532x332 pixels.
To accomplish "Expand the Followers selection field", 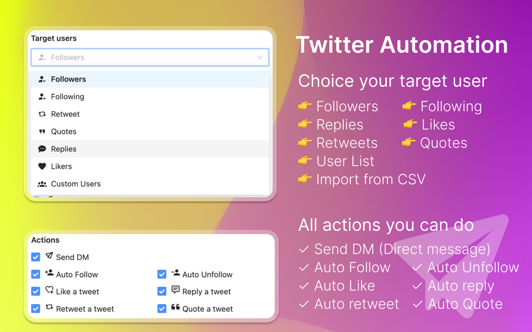I will (150, 57).
